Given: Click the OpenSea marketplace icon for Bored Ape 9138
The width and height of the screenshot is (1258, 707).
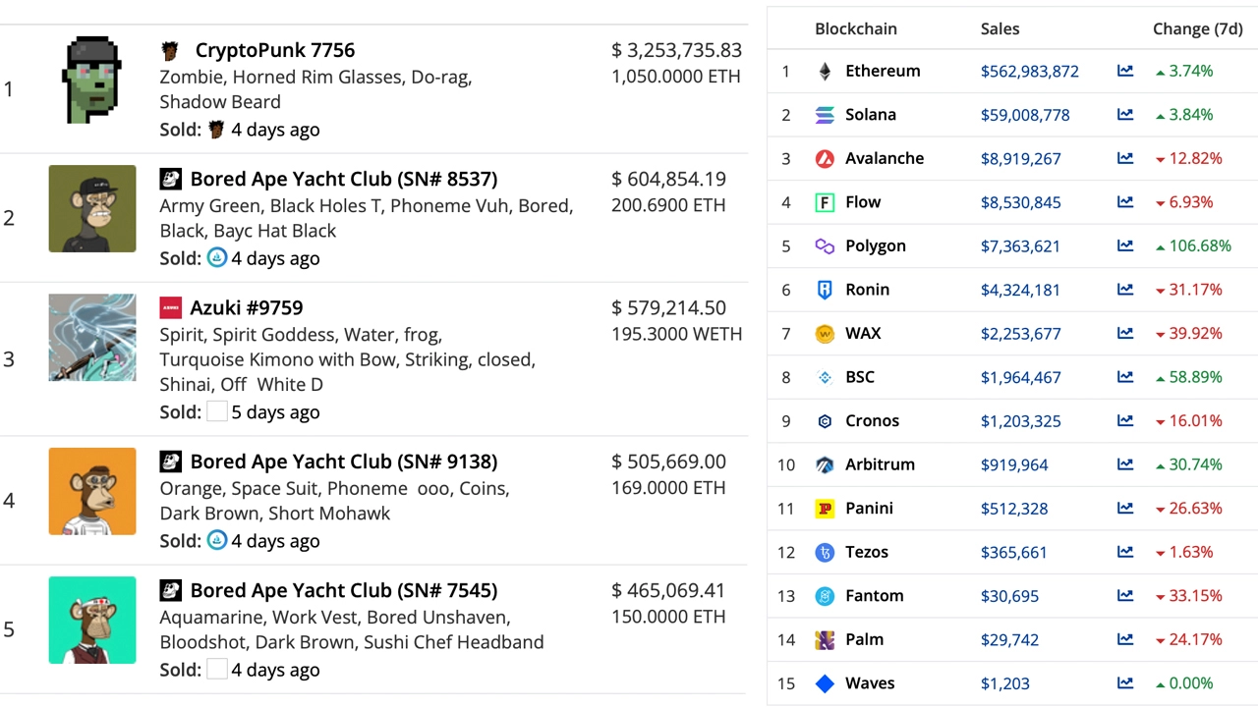Looking at the screenshot, I should tap(217, 540).
